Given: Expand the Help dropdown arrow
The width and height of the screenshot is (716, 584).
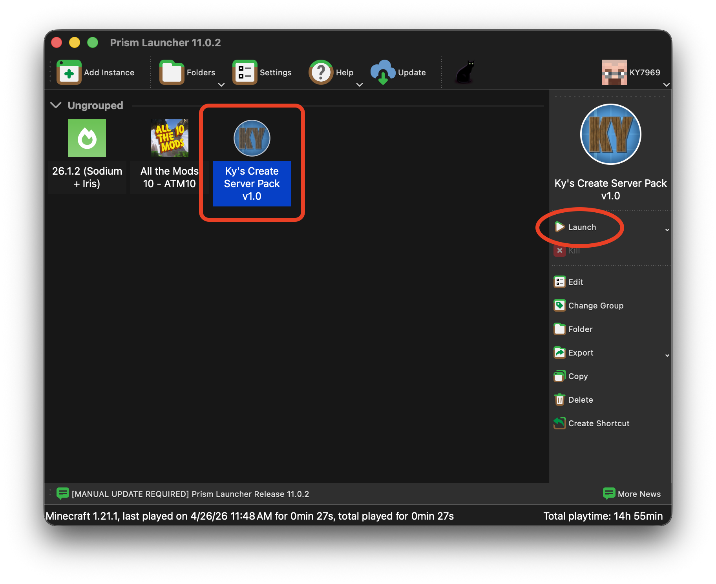Looking at the screenshot, I should [360, 85].
